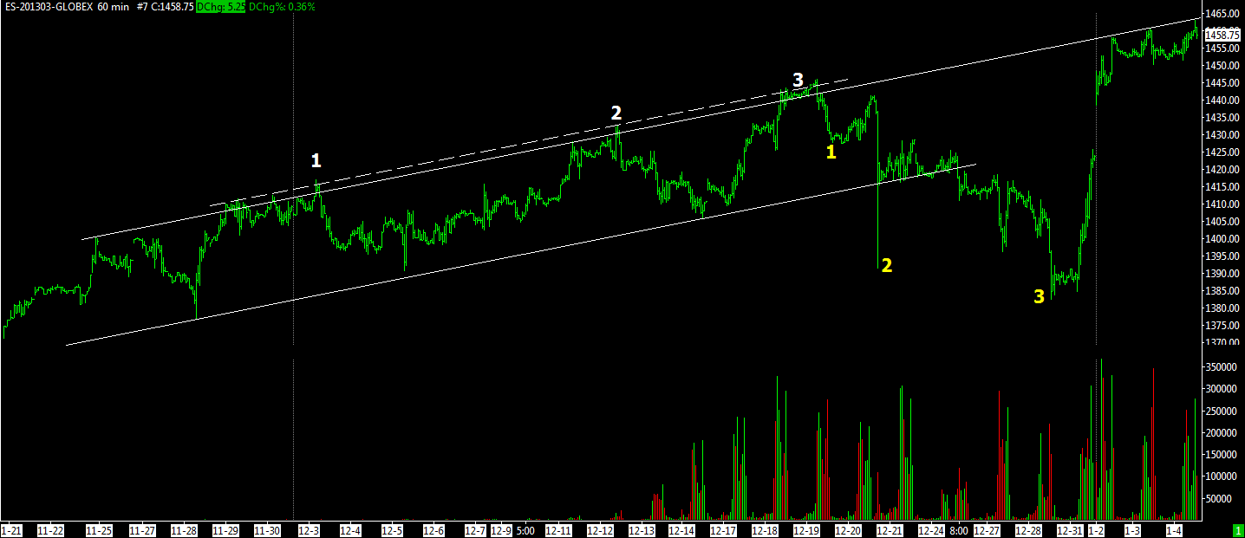
Task: Click the yellow annotation number 1
Action: coord(831,152)
